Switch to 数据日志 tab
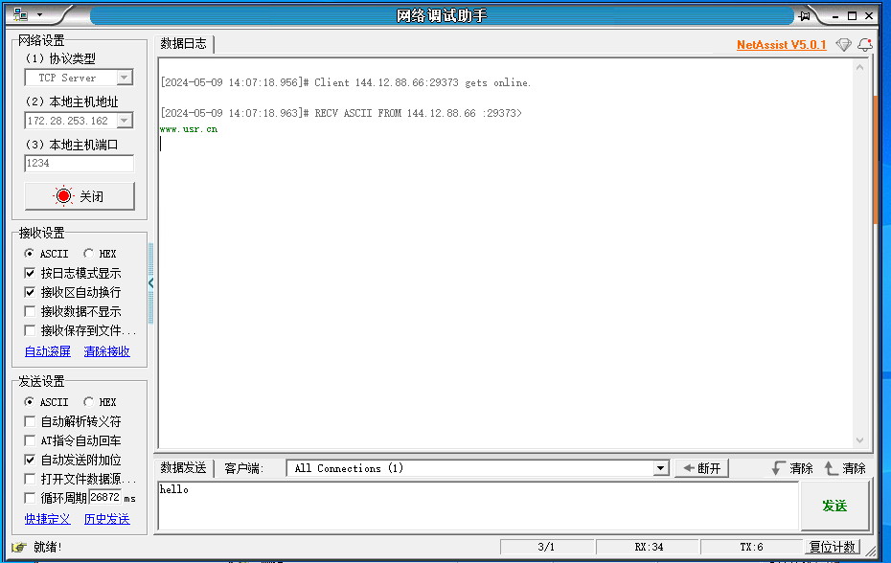Viewport: 891px width, 563px height. 184,44
